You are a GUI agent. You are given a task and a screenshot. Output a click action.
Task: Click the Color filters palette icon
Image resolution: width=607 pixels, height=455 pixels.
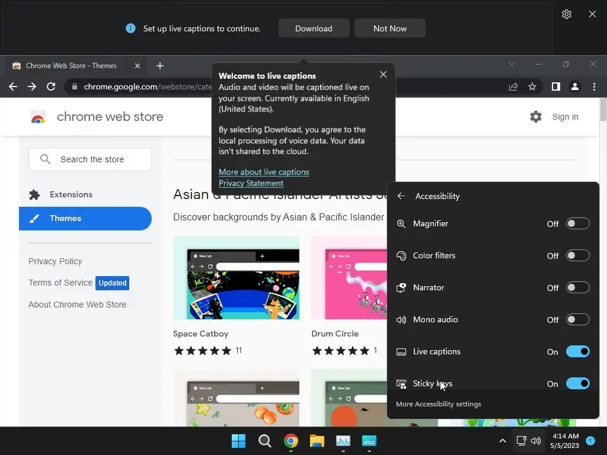401,256
